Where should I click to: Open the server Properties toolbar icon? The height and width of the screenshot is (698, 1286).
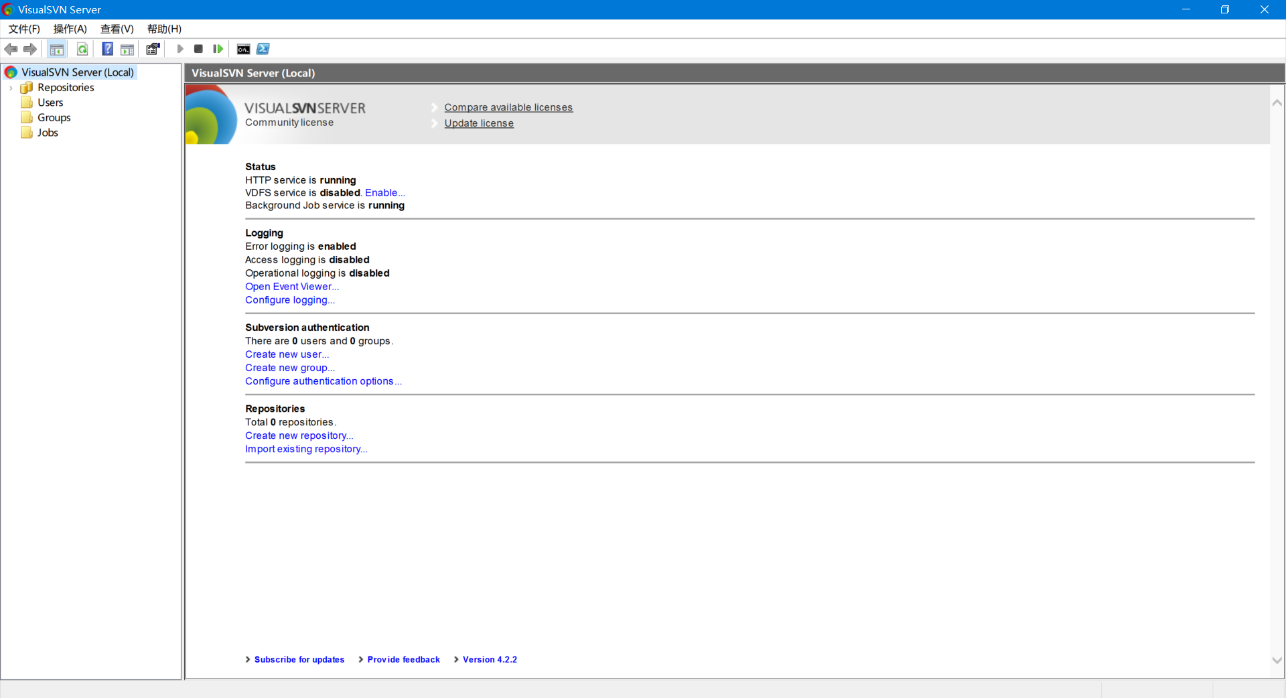pos(153,49)
